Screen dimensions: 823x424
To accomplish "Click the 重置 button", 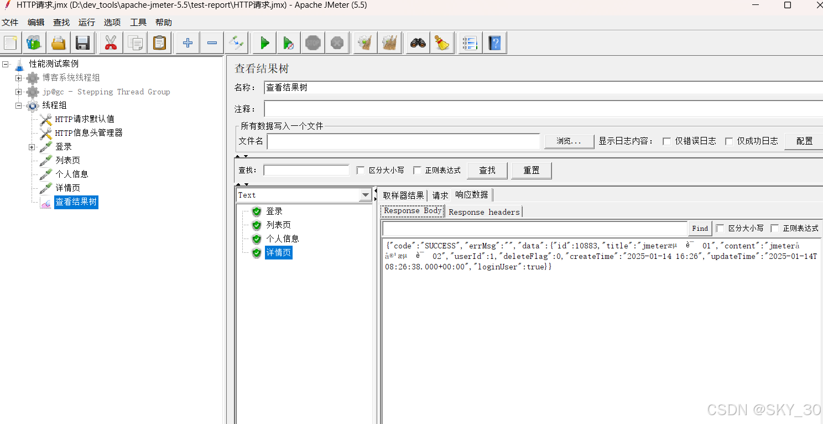I will pos(532,171).
